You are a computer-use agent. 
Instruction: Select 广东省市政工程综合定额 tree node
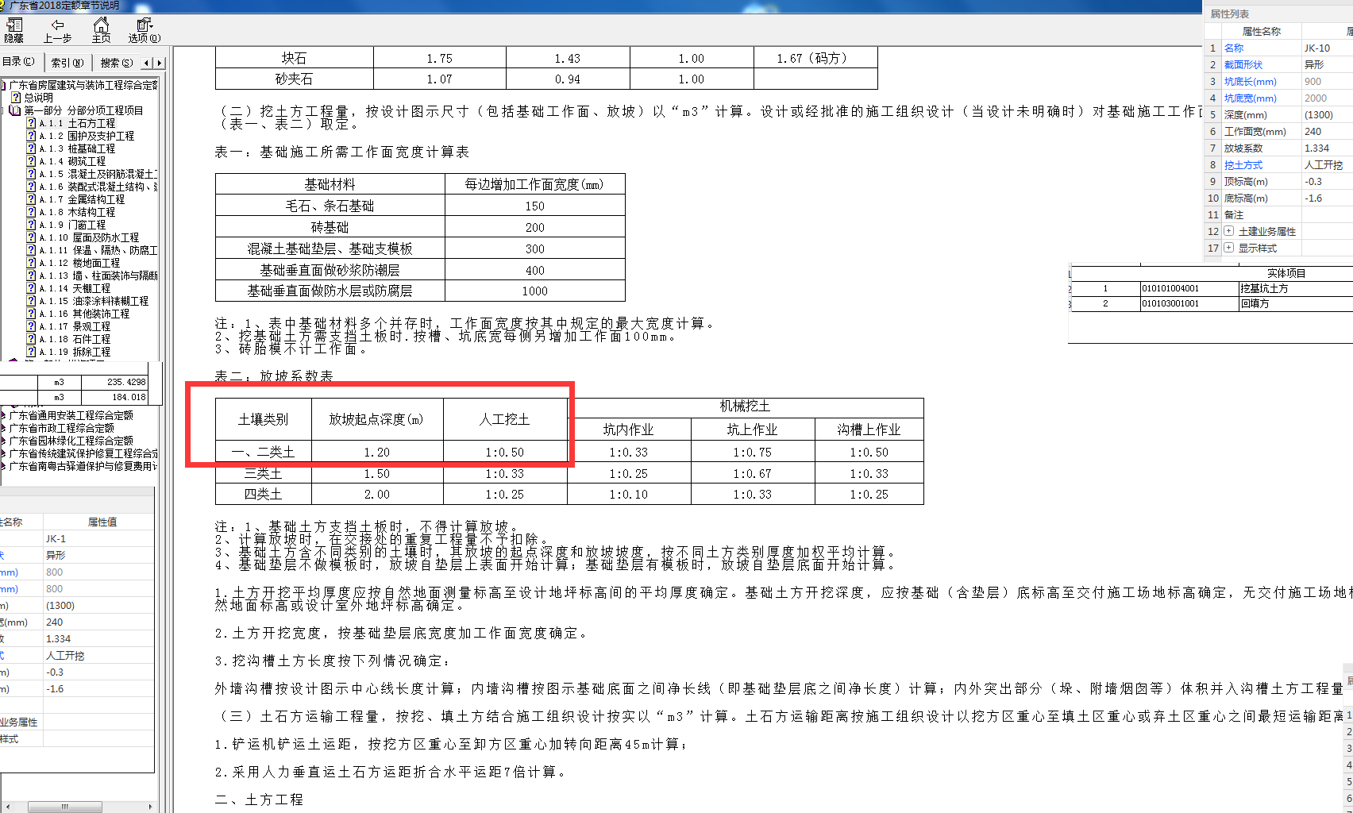pos(61,428)
